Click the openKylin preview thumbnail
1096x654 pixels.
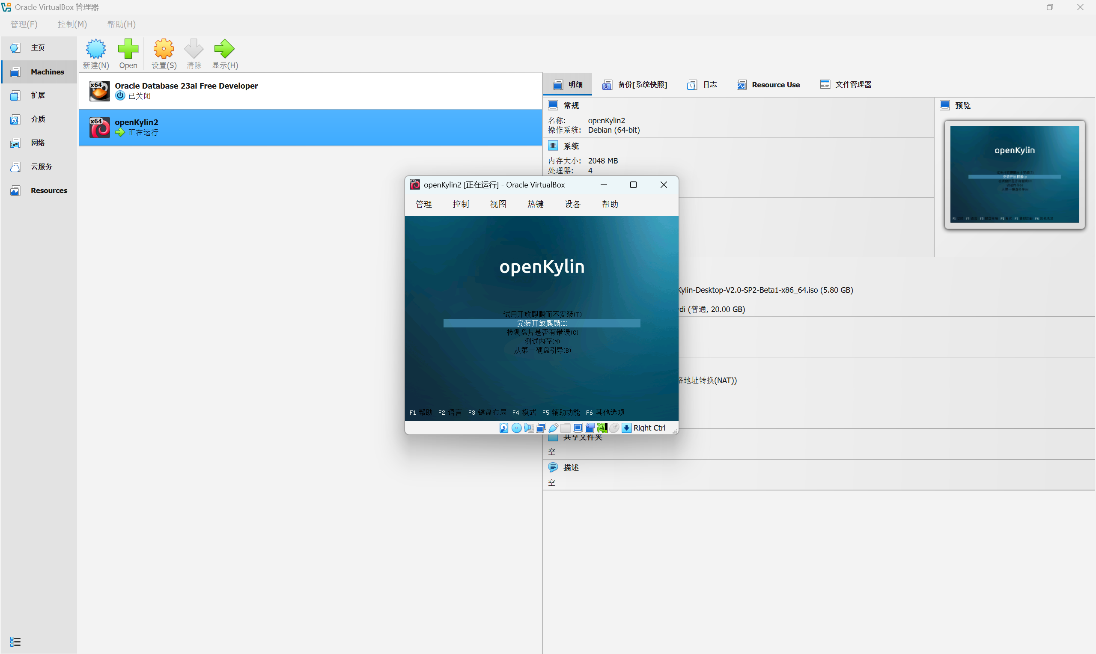tap(1014, 175)
